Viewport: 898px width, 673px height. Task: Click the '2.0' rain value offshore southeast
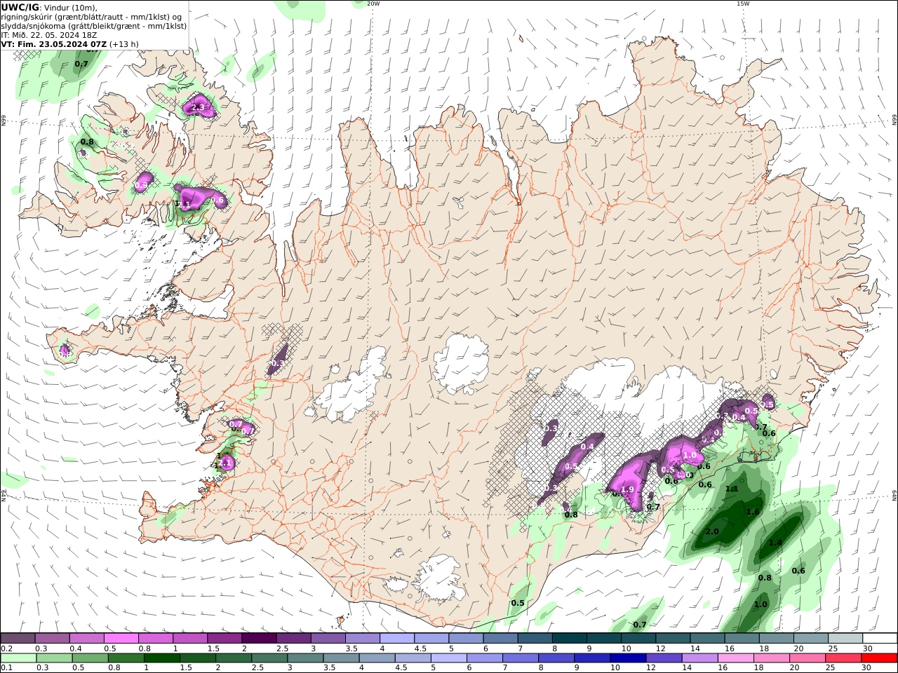(x=712, y=531)
